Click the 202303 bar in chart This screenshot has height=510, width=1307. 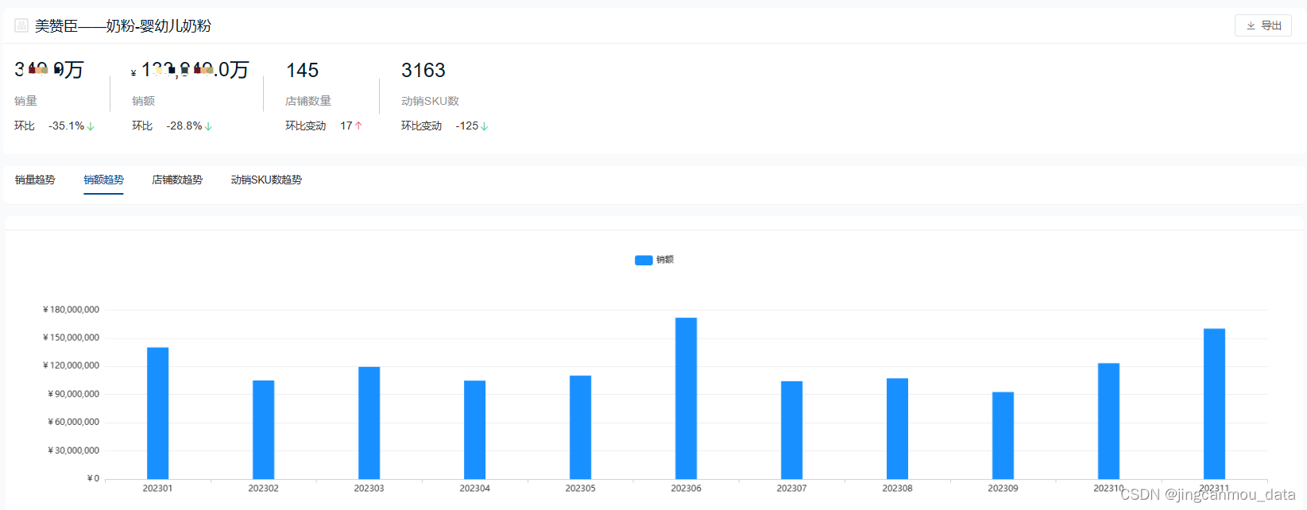[369, 423]
